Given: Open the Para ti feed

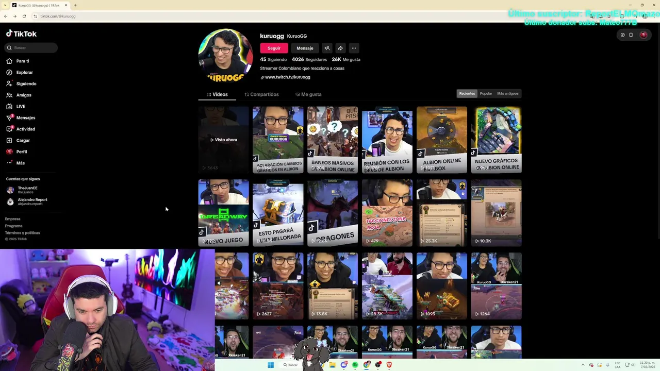Looking at the screenshot, I should (22, 61).
